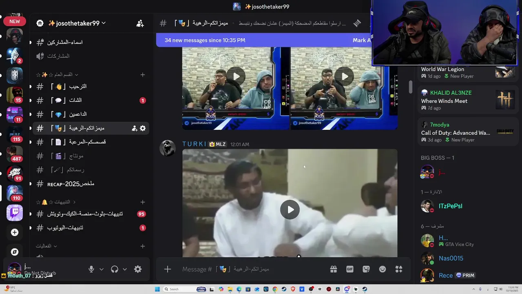The image size is (522, 294).
Task: Open the apps launcher icon
Action: click(x=399, y=269)
